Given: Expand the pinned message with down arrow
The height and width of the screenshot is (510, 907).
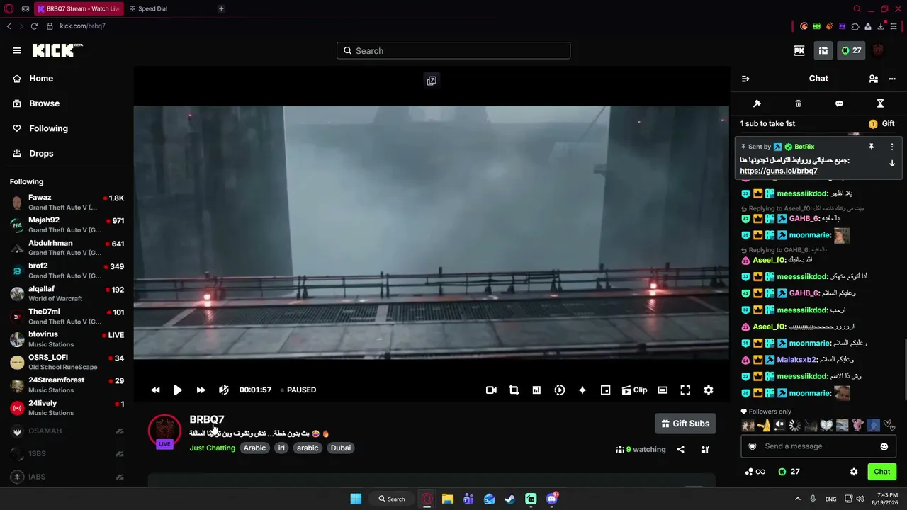Looking at the screenshot, I should coord(892,164).
